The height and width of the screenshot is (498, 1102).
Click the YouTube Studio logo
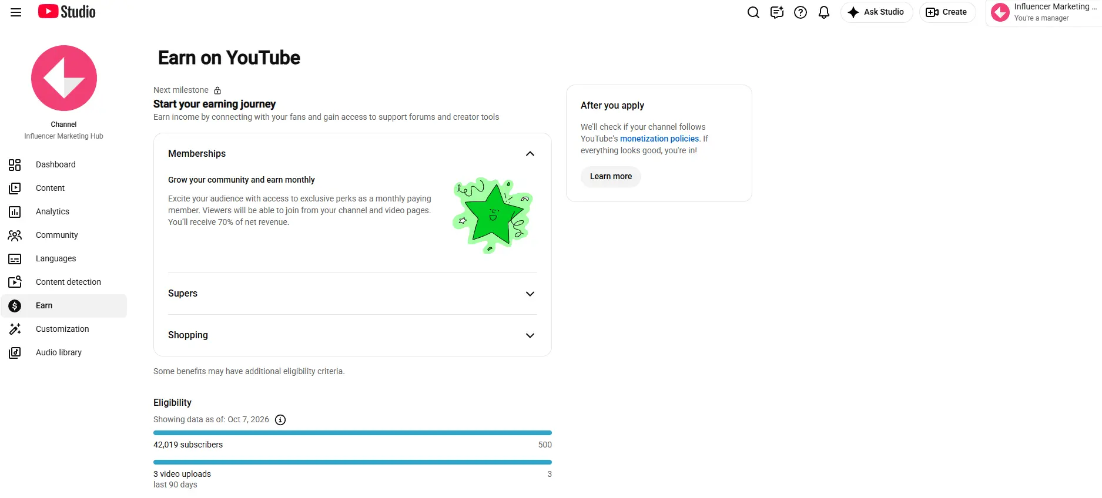66,12
